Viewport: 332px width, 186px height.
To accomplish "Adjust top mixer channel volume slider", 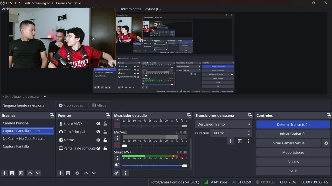I will (154, 126).
